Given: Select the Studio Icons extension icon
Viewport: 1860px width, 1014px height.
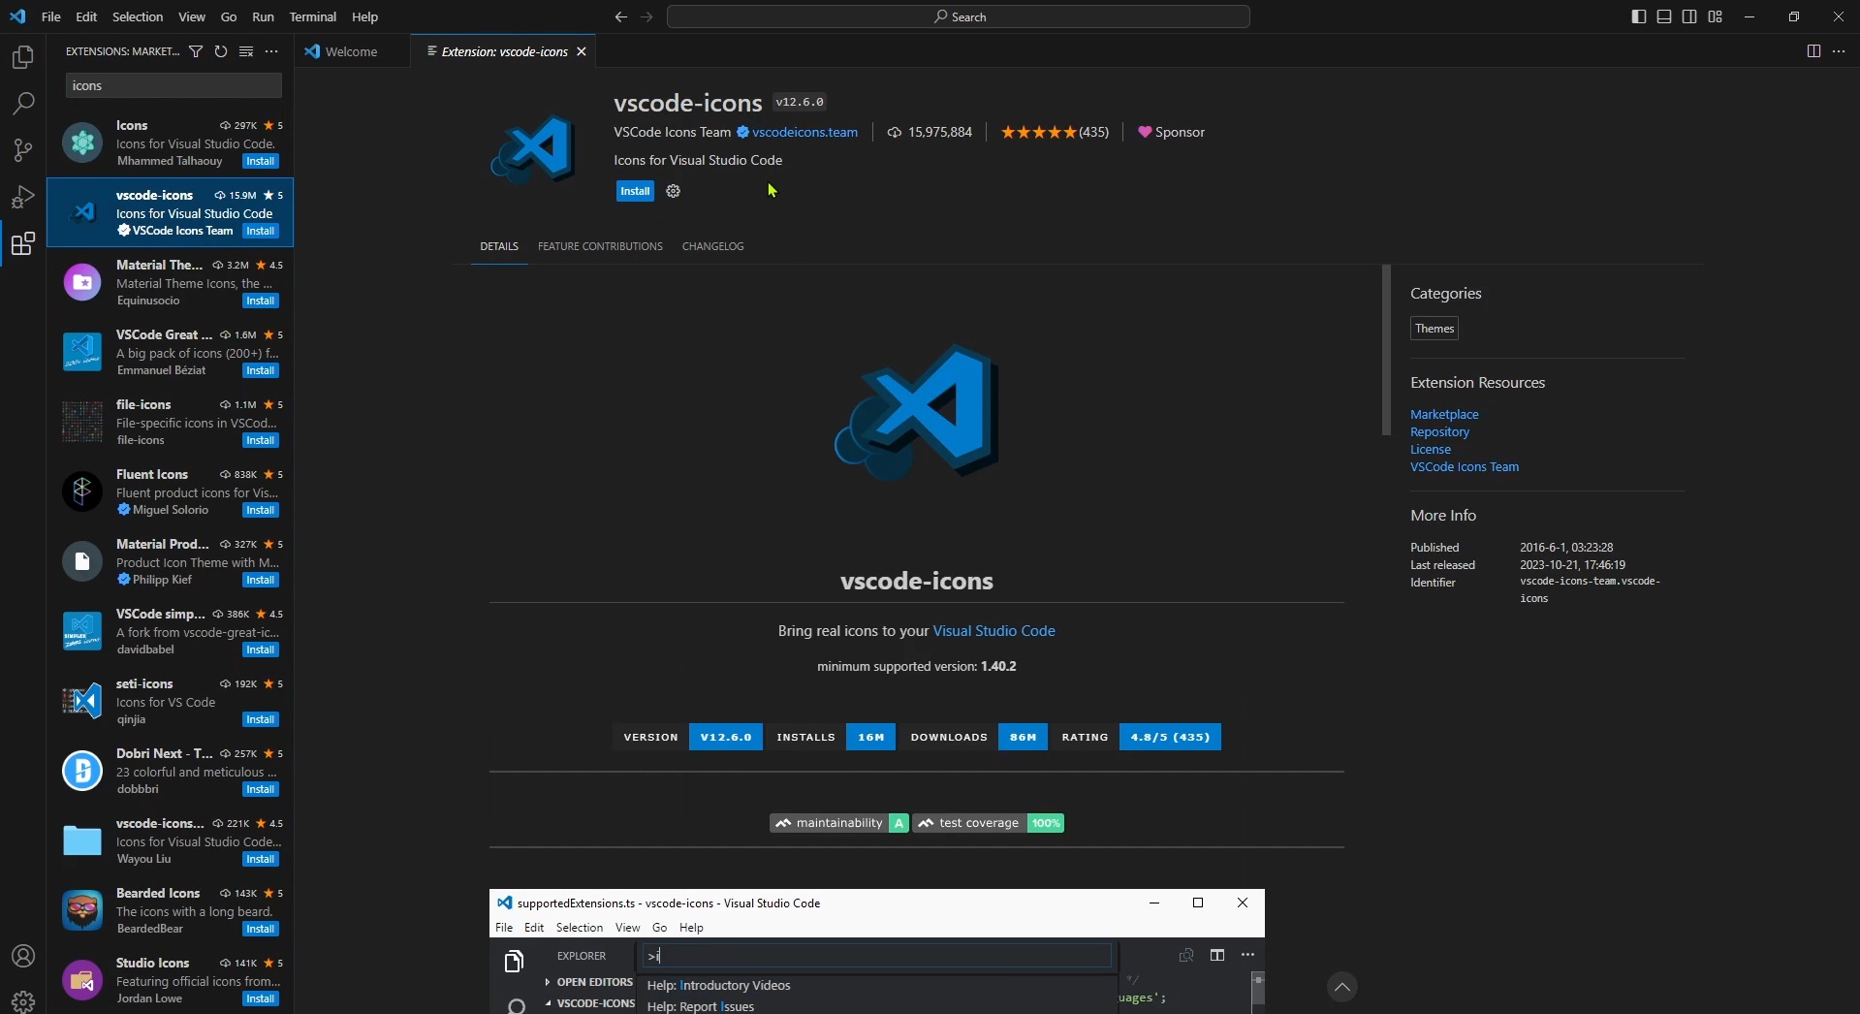Looking at the screenshot, I should (x=82, y=980).
